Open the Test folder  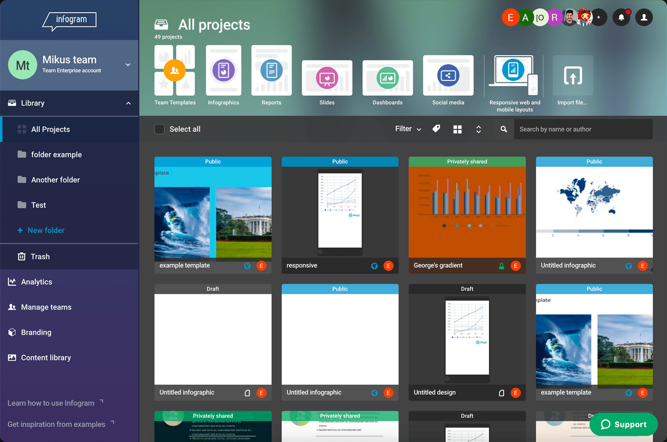click(x=69, y=205)
